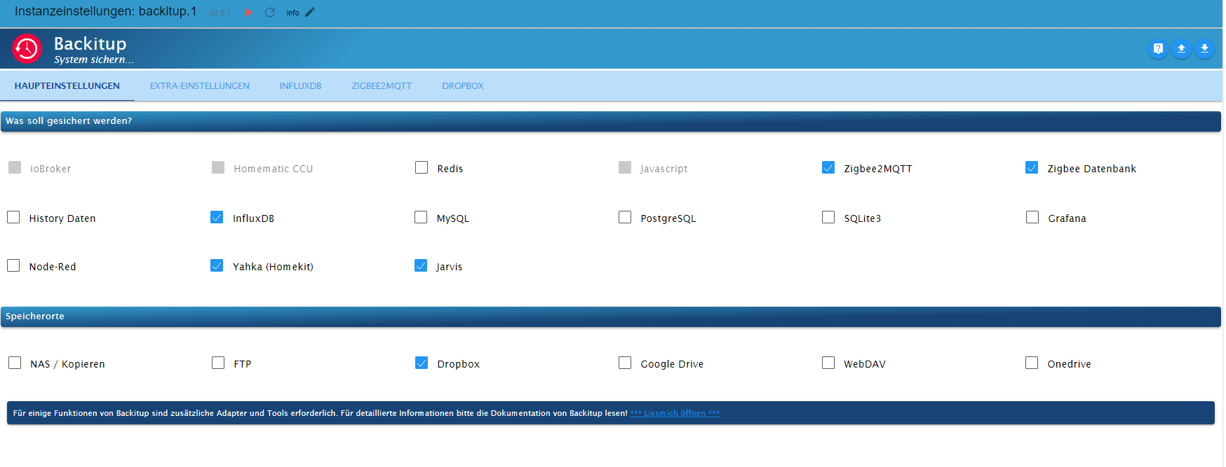Screen dimensions: 1226x467
Task: Edit the log level with the pencil icon
Action: [x=310, y=12]
